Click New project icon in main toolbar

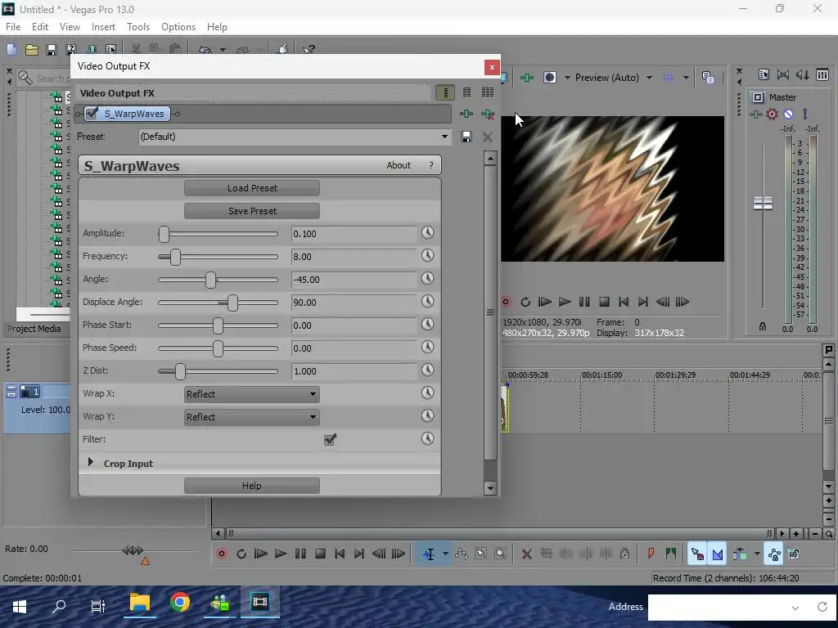click(x=11, y=50)
